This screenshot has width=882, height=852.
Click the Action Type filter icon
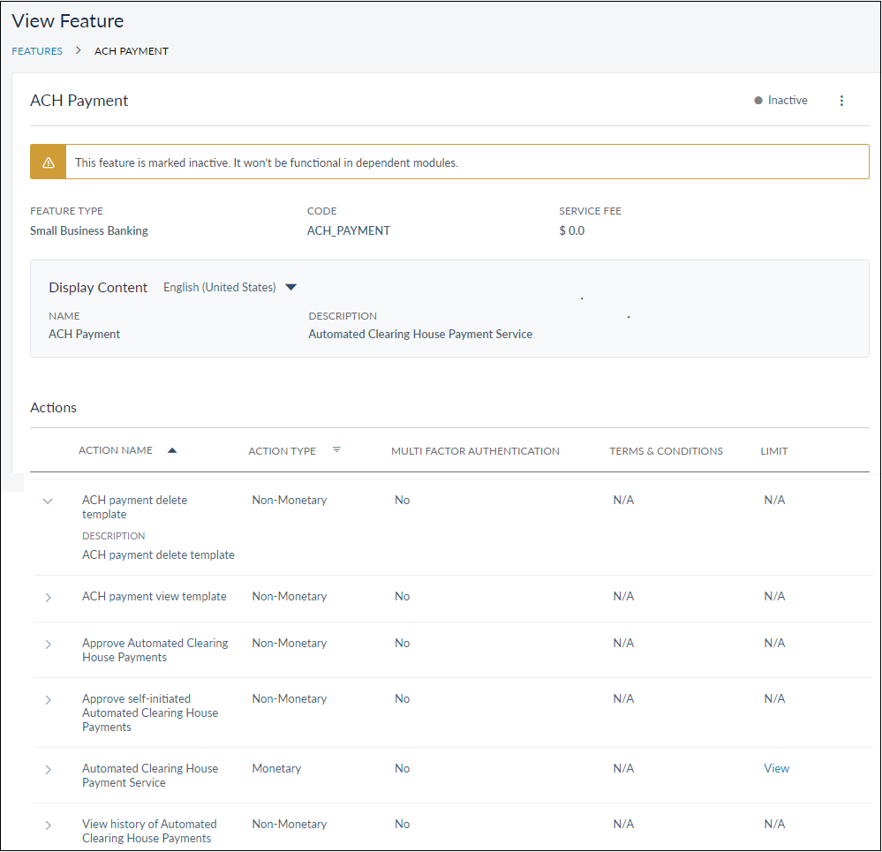[x=336, y=450]
